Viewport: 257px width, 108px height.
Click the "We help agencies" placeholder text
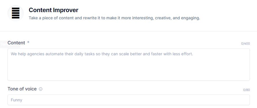click(102, 54)
